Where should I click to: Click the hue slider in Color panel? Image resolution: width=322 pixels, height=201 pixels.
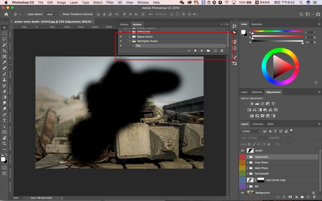coord(278,31)
